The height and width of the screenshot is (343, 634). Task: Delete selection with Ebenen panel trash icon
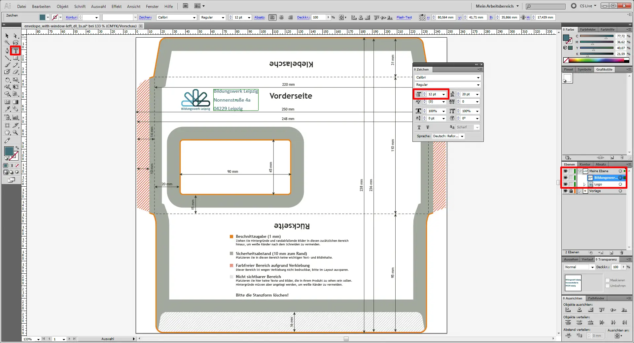click(622, 253)
